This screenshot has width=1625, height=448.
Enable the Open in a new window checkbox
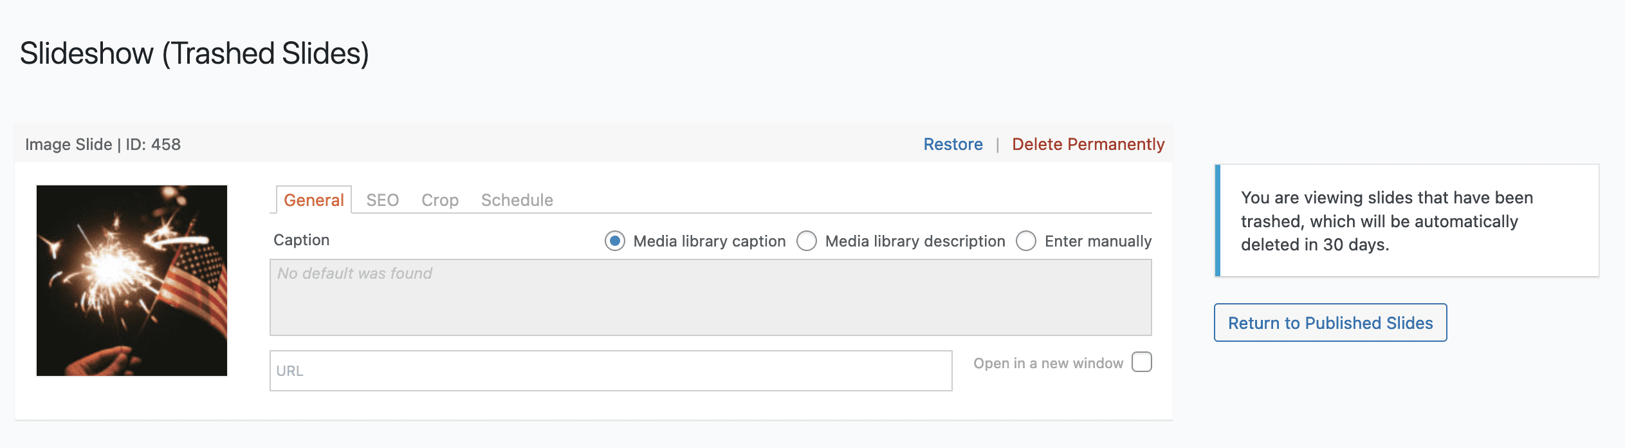[1142, 362]
